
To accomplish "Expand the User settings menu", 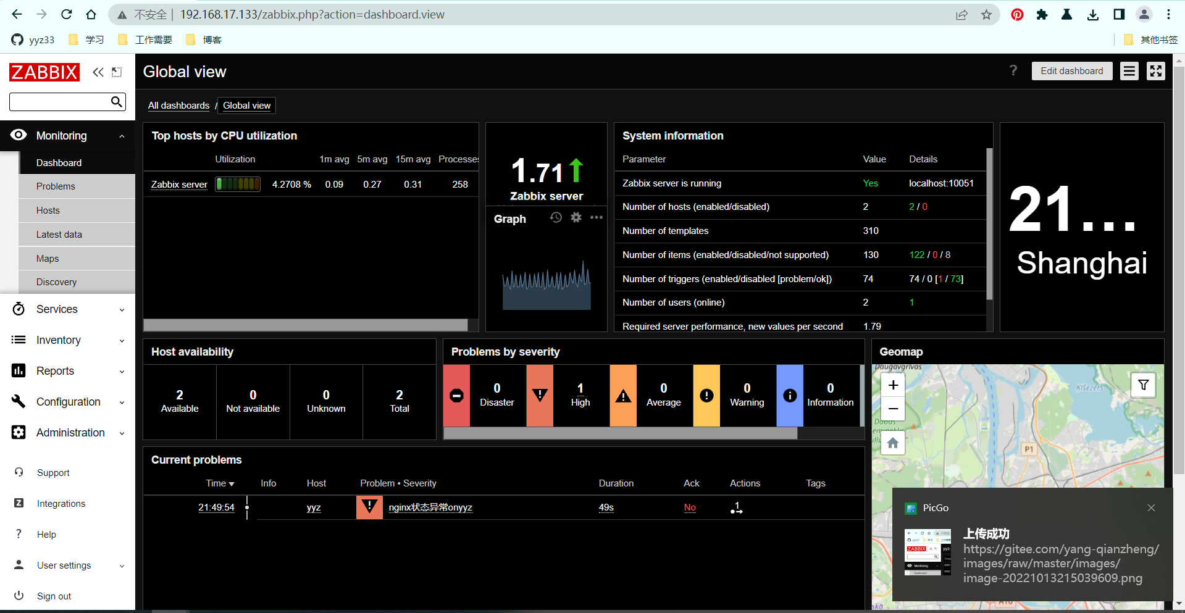I will click(x=122, y=566).
